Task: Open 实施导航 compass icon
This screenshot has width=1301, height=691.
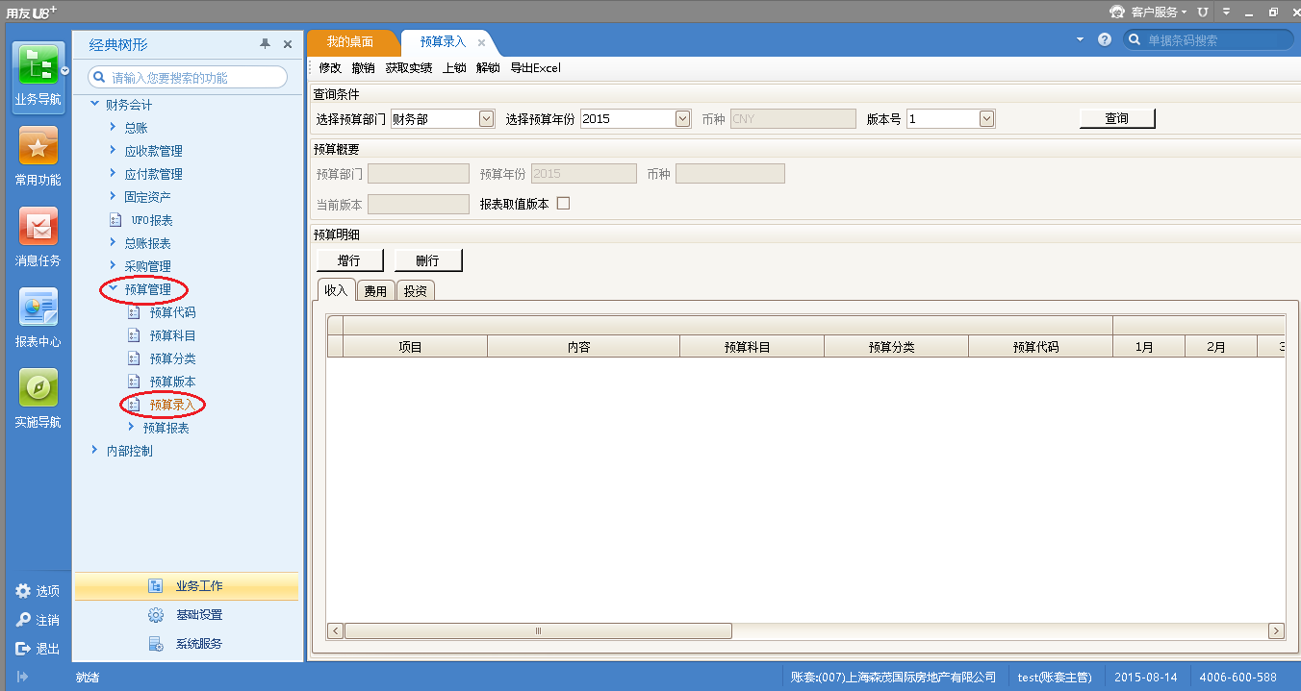Action: pyautogui.click(x=38, y=388)
